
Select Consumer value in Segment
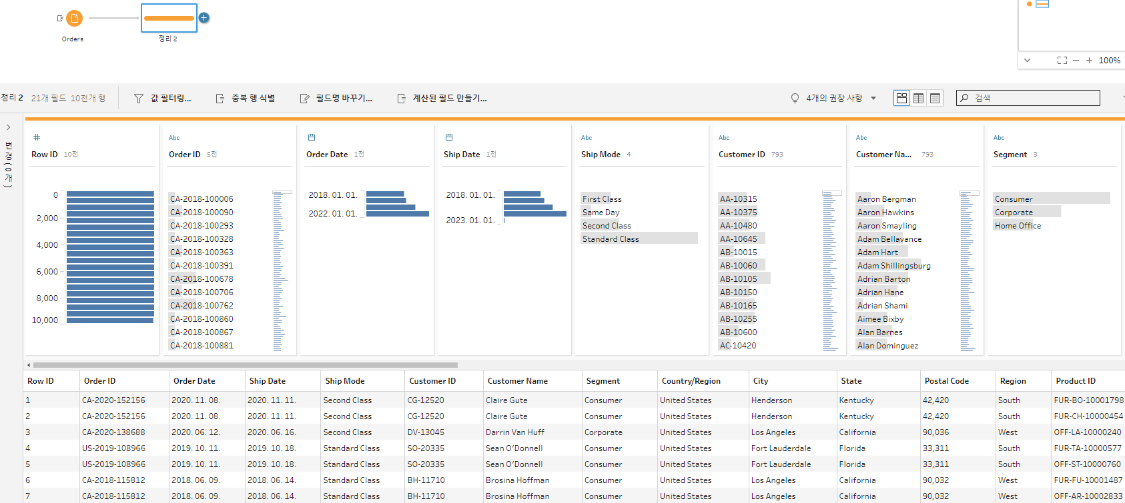(x=1052, y=199)
